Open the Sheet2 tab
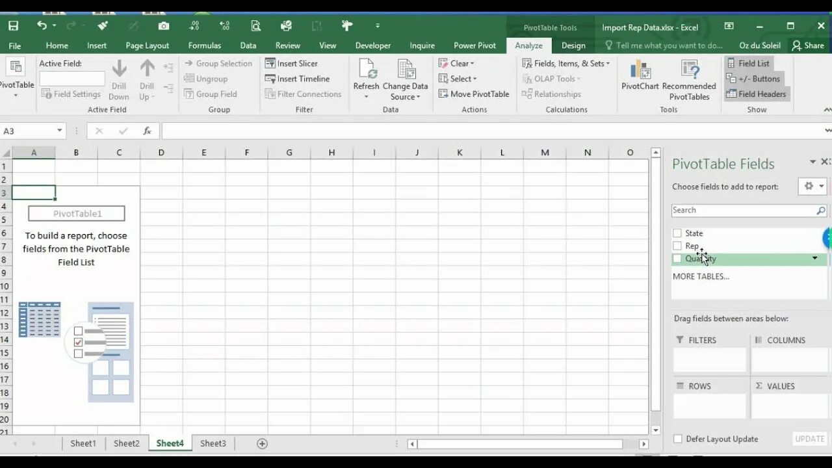The width and height of the screenshot is (832, 468). tap(127, 443)
